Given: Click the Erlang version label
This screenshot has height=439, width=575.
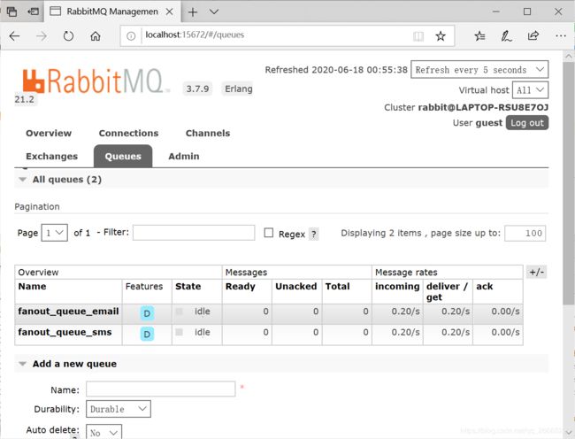Looking at the screenshot, I should pyautogui.click(x=238, y=89).
